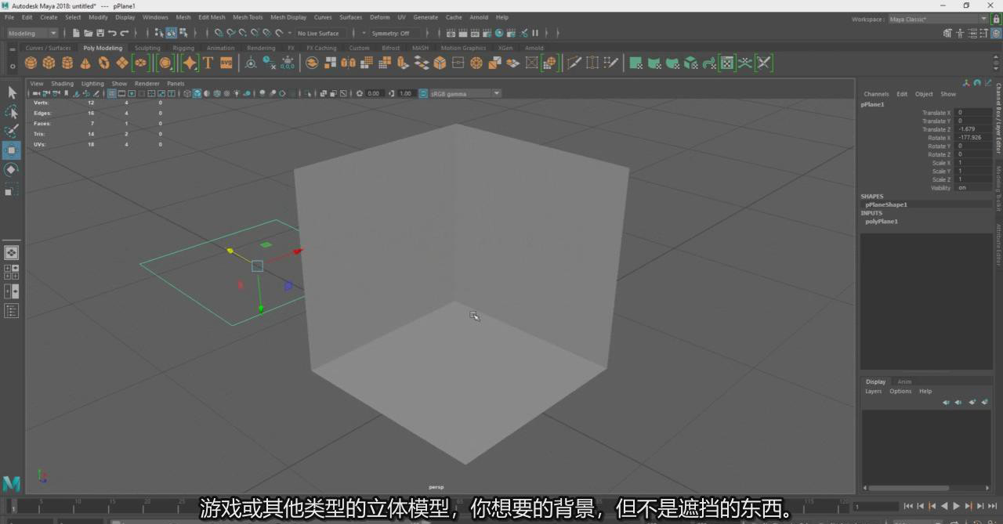Open the Modeling menu set dropdown
This screenshot has width=1003, height=524.
pos(32,33)
